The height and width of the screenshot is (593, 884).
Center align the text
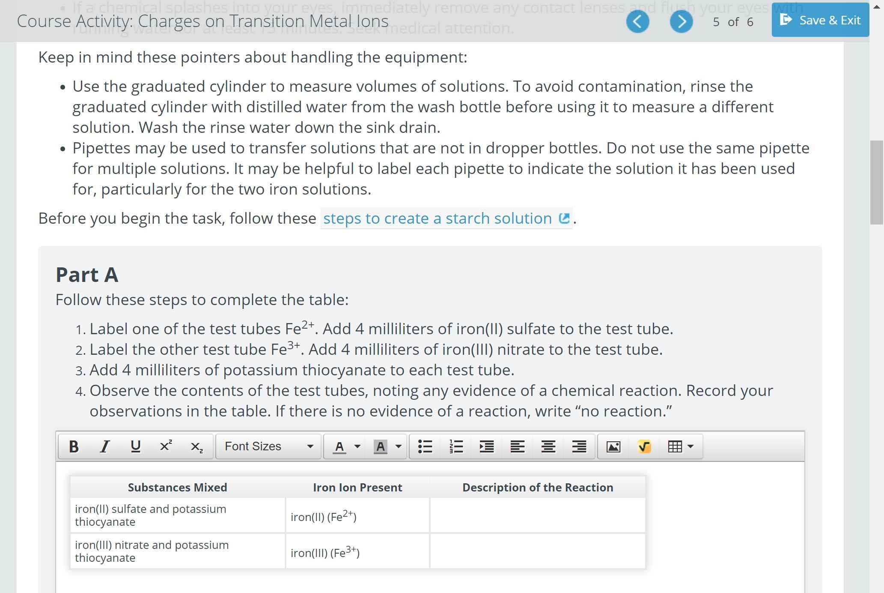548,446
